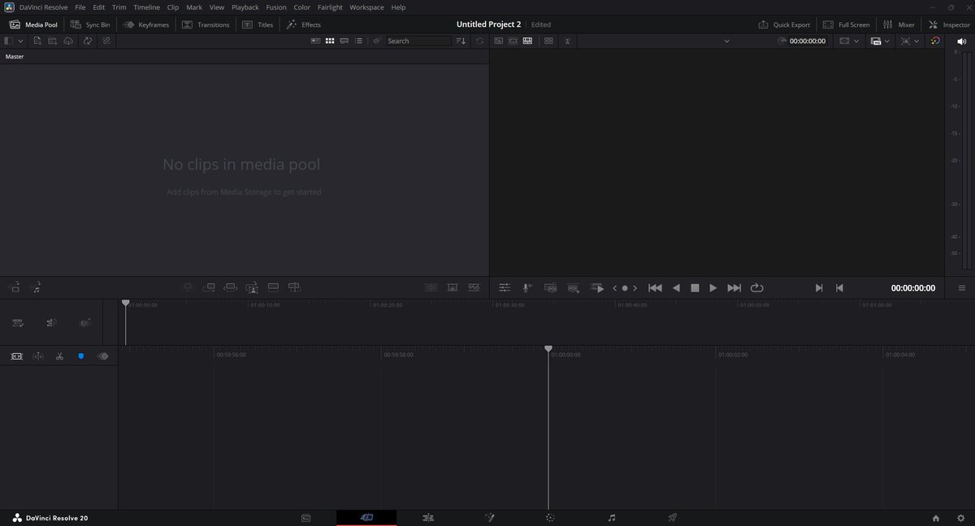Click inside the media pool Search field
This screenshot has height=526, width=975.
pyautogui.click(x=418, y=41)
